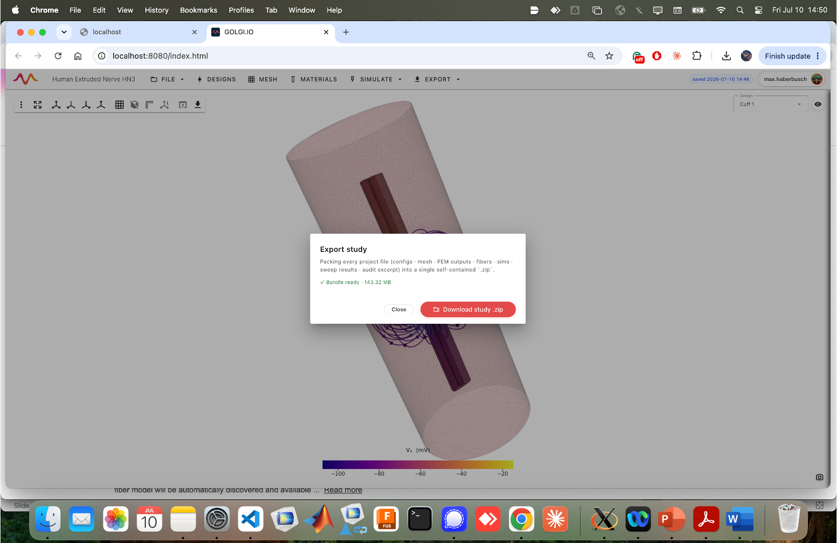Click the axis icon with right-pointing arrow
The width and height of the screenshot is (837, 543).
(87, 105)
